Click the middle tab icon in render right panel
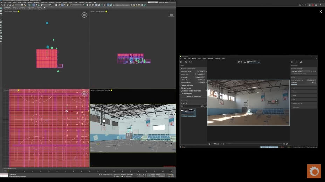 pos(296,62)
